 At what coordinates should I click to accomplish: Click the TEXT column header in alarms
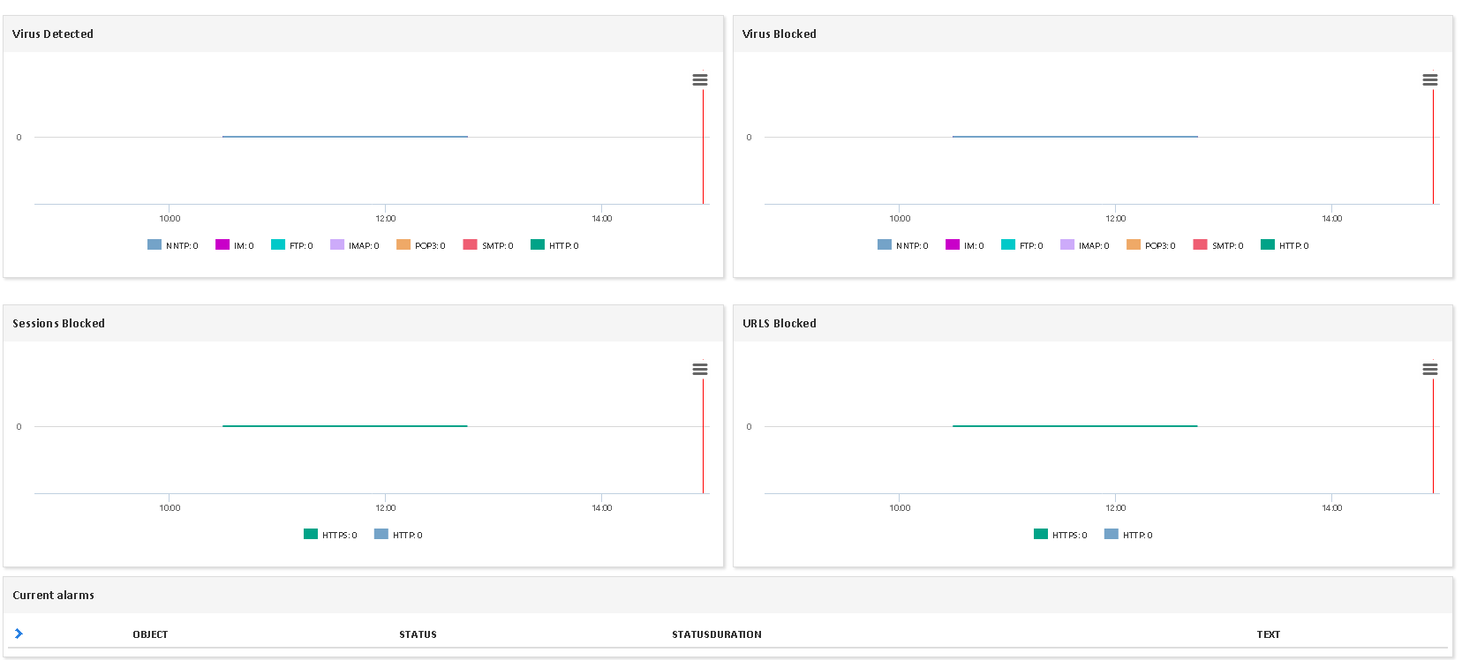(x=1268, y=634)
